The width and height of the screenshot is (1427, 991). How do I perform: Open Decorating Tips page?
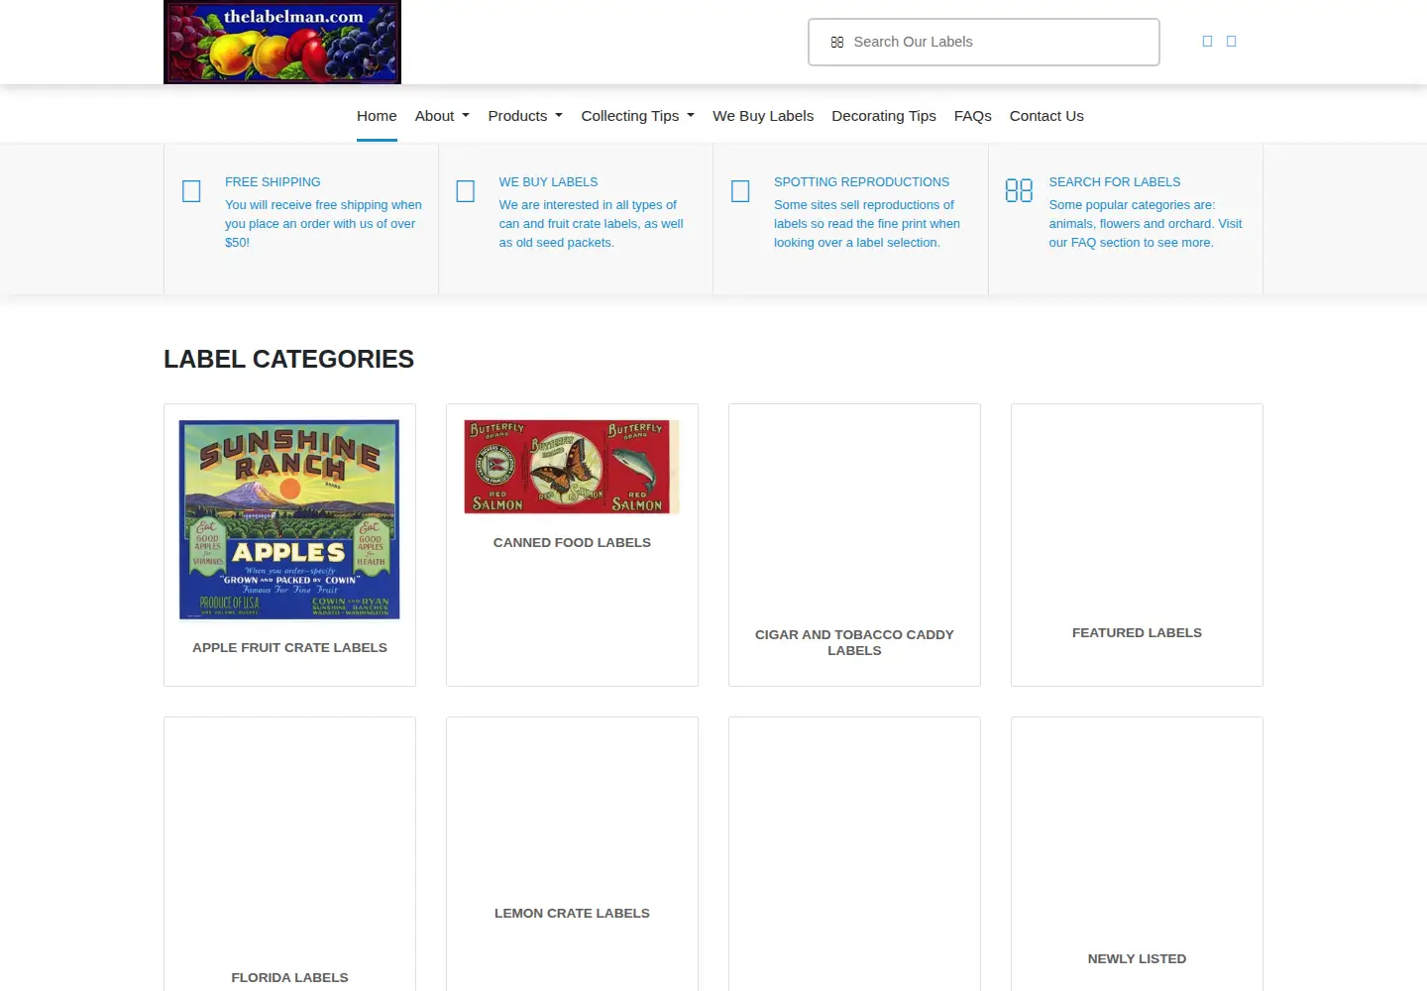[884, 116]
